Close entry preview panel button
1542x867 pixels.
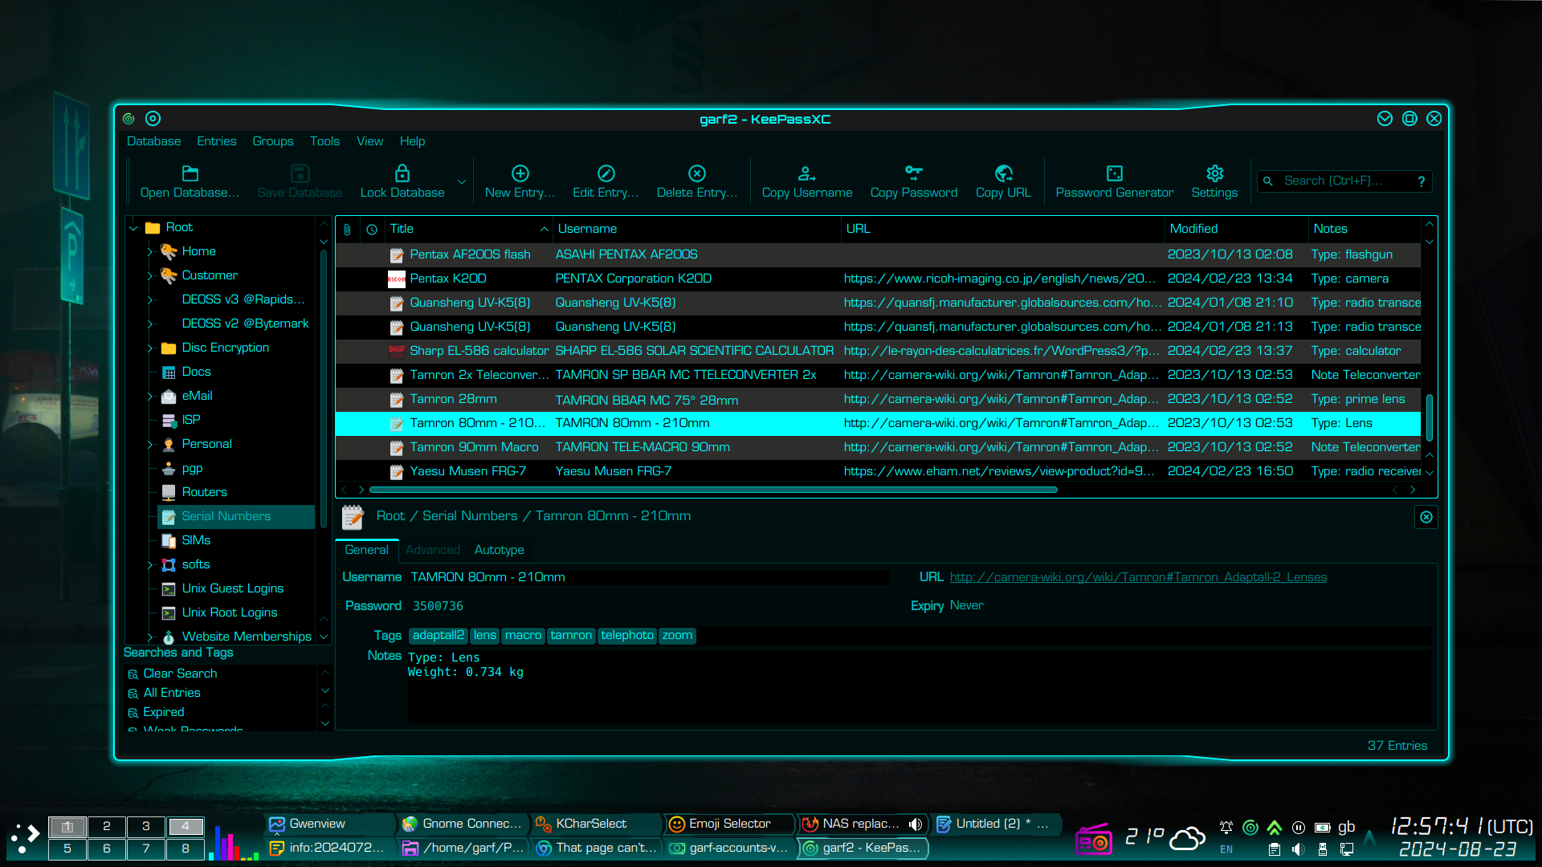1426,517
